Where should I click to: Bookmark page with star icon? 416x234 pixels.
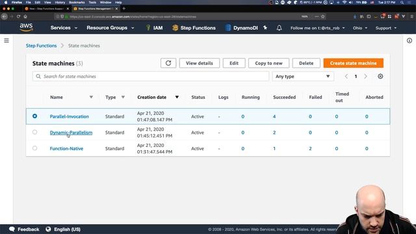(323, 16)
